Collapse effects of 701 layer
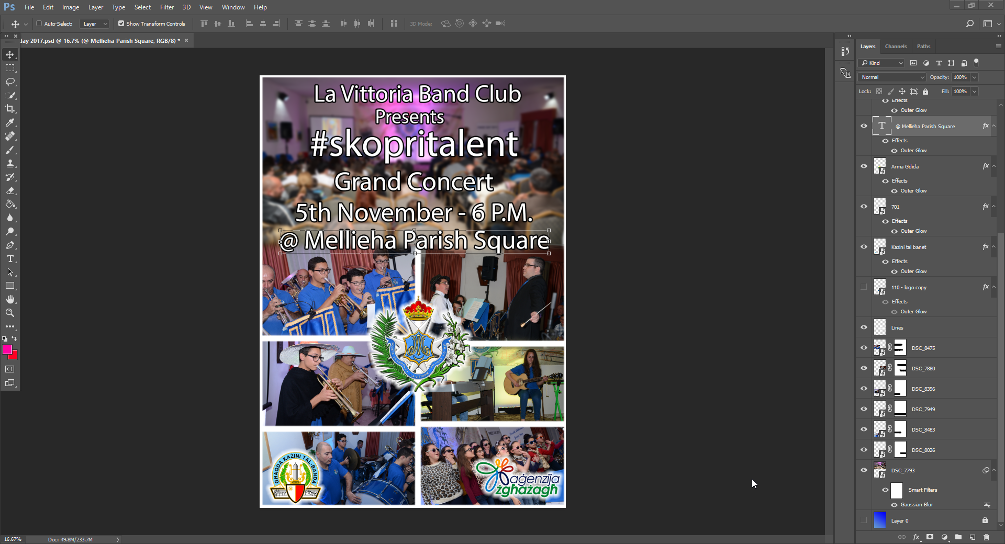 point(993,207)
